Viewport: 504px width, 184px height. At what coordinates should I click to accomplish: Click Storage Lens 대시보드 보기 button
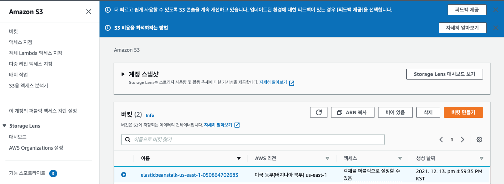[x=445, y=74]
